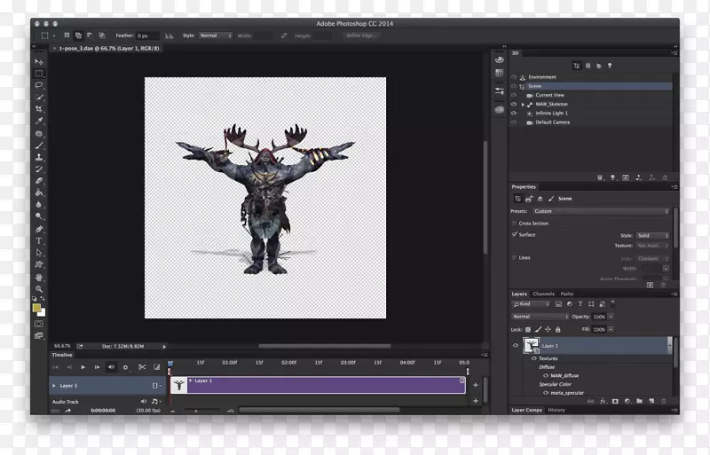The image size is (710, 455).
Task: Select the Brush tool
Action: 39,145
